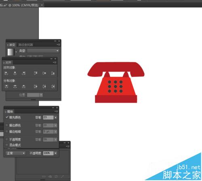Click the chain link icon in bottom panel
Image resolution: width=202 pixels, height=181 pixels.
tap(44, 177)
